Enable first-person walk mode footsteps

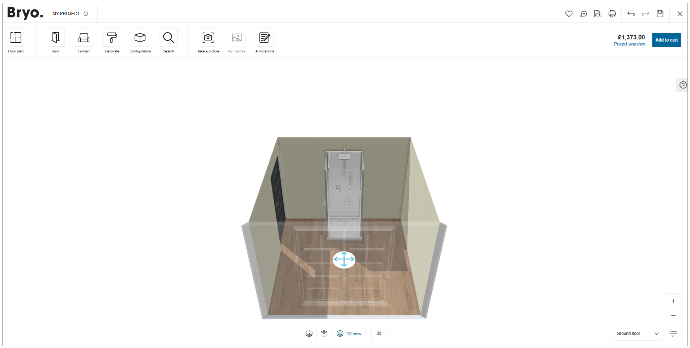click(x=378, y=334)
